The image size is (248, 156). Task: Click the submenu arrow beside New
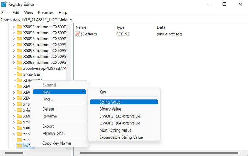pyautogui.click(x=83, y=92)
